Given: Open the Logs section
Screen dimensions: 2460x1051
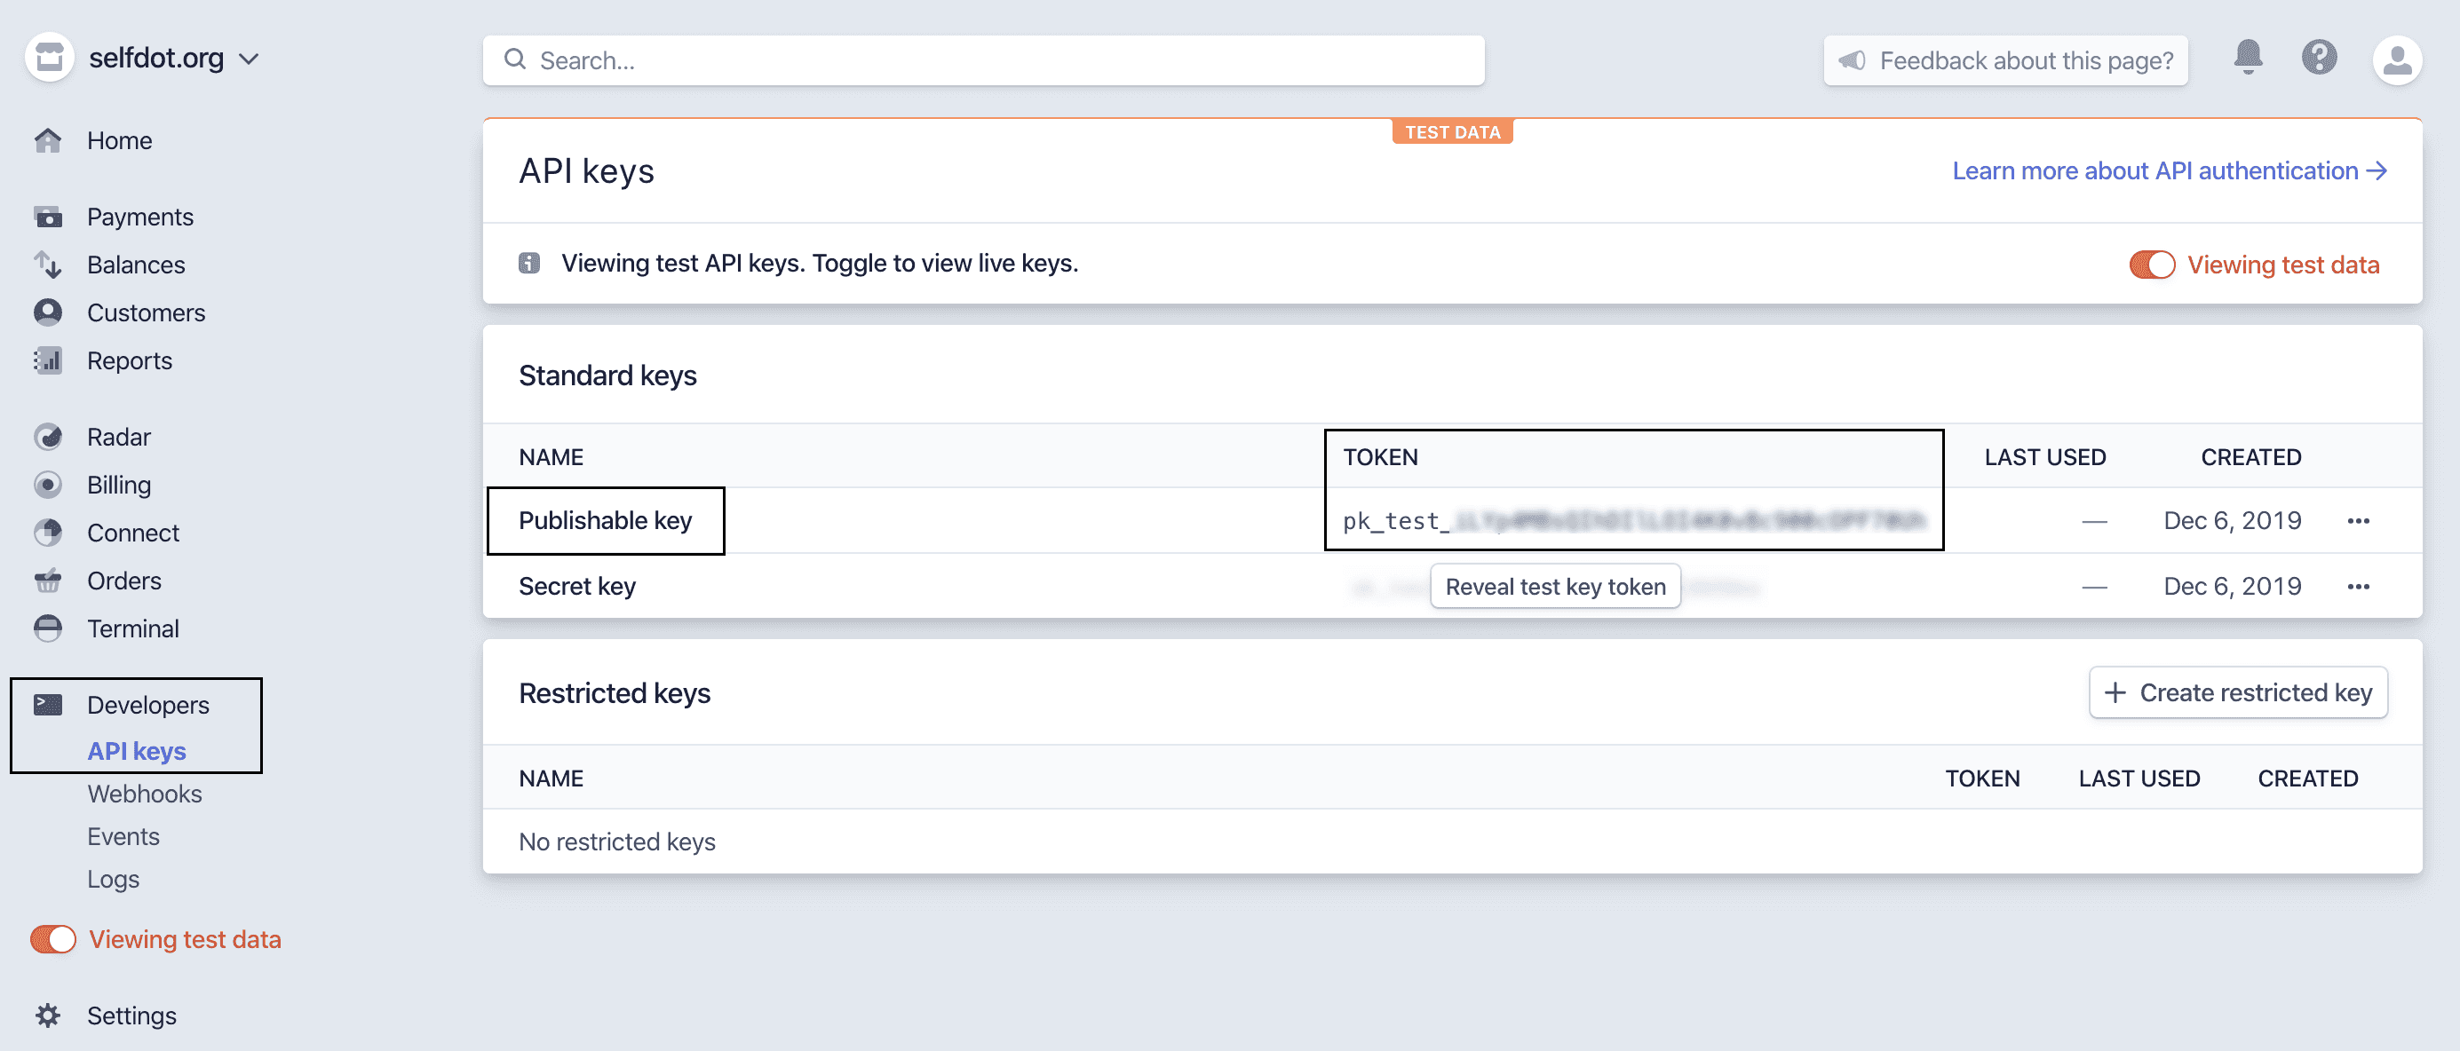Looking at the screenshot, I should coord(113,879).
